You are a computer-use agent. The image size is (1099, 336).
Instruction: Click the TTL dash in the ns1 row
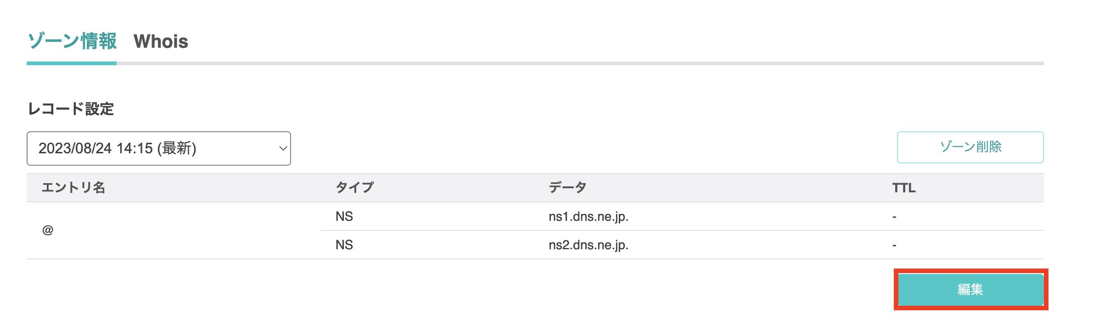pos(894,217)
